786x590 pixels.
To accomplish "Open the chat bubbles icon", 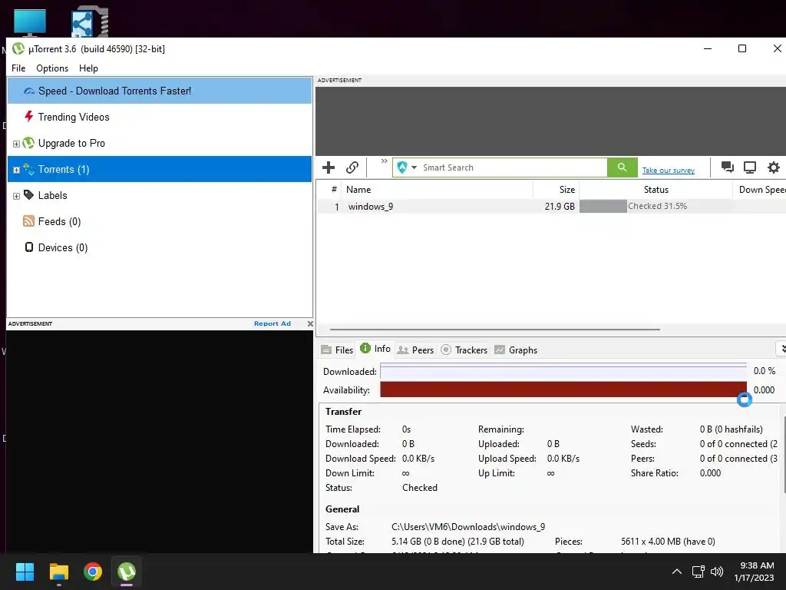I will coord(727,167).
